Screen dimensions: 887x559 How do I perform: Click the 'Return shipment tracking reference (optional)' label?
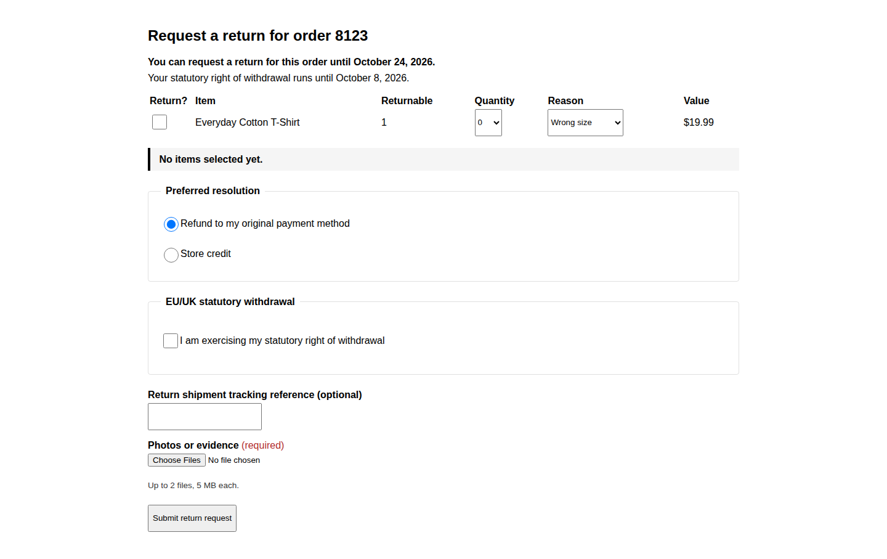(x=255, y=395)
